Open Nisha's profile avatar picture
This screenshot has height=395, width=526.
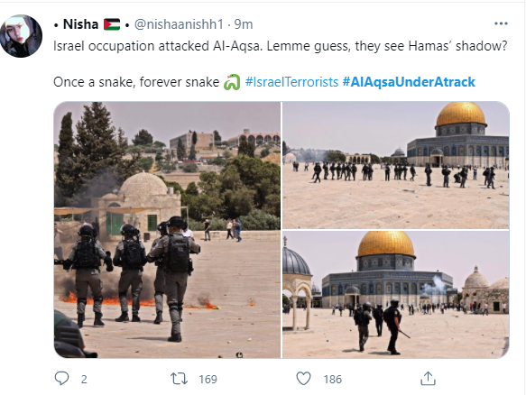(21, 36)
